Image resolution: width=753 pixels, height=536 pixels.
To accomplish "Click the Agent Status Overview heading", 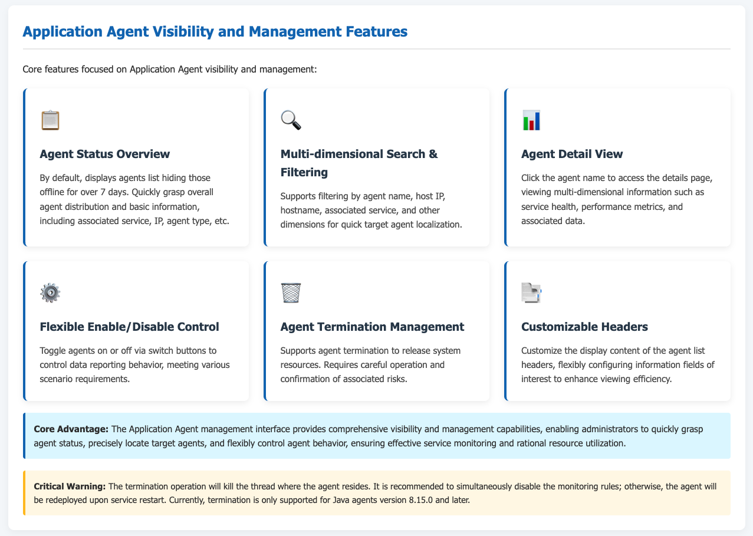I will pyautogui.click(x=104, y=154).
